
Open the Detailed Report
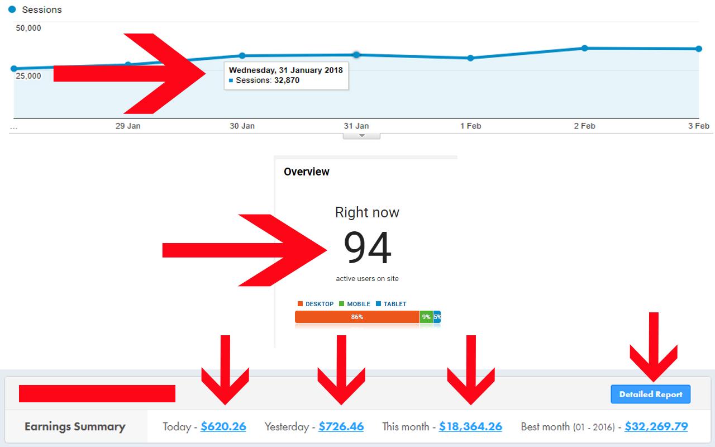pyautogui.click(x=650, y=394)
